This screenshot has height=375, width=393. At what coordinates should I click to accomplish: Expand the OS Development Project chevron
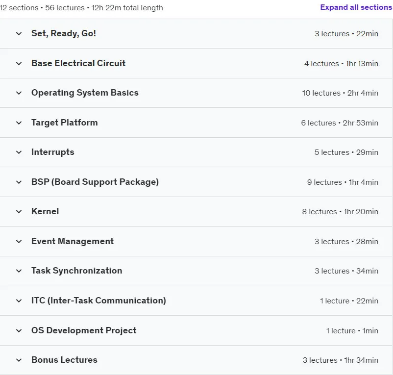coord(19,330)
